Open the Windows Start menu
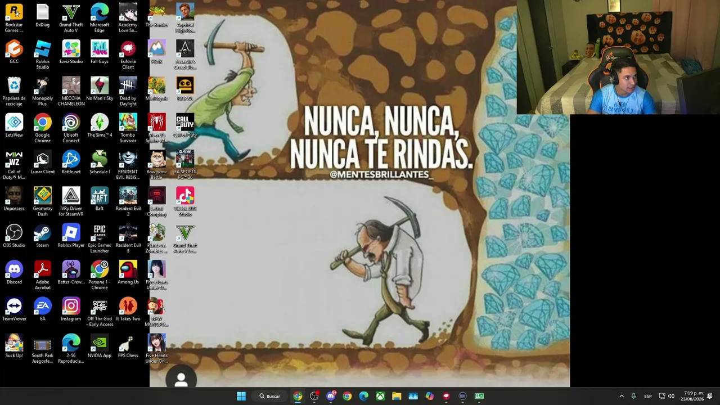720x405 pixels. pyautogui.click(x=241, y=396)
